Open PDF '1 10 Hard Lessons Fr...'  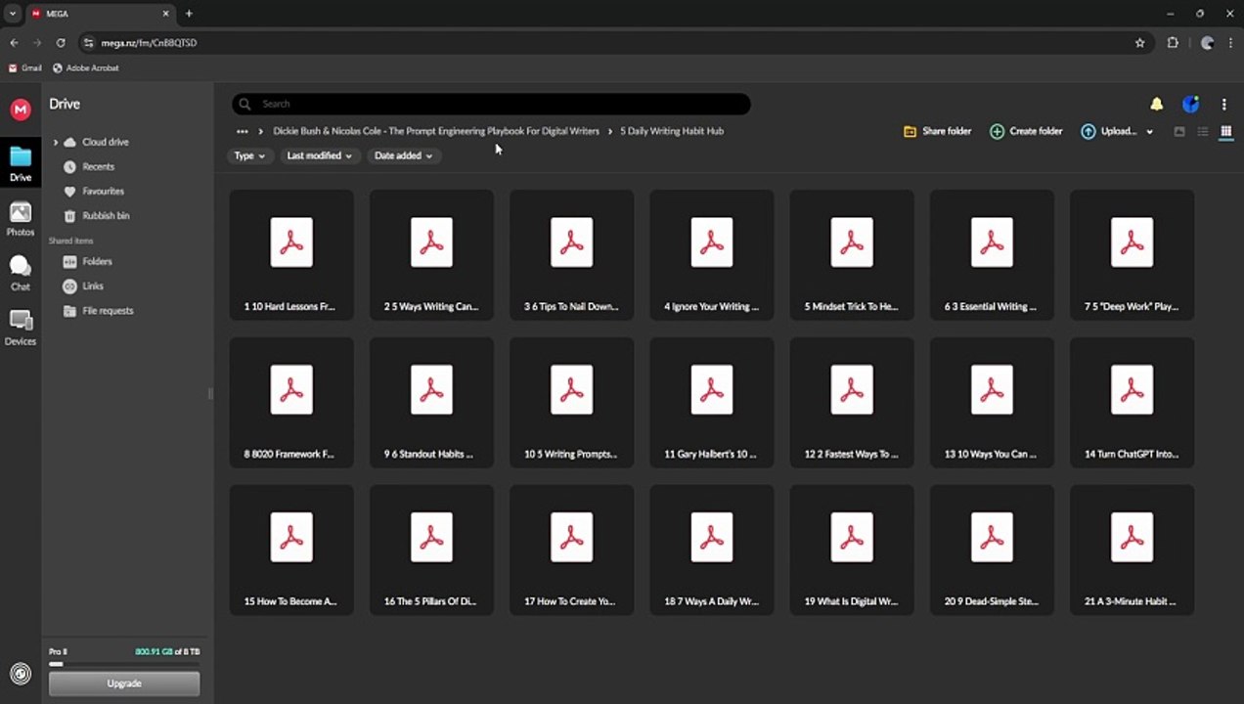[291, 254]
